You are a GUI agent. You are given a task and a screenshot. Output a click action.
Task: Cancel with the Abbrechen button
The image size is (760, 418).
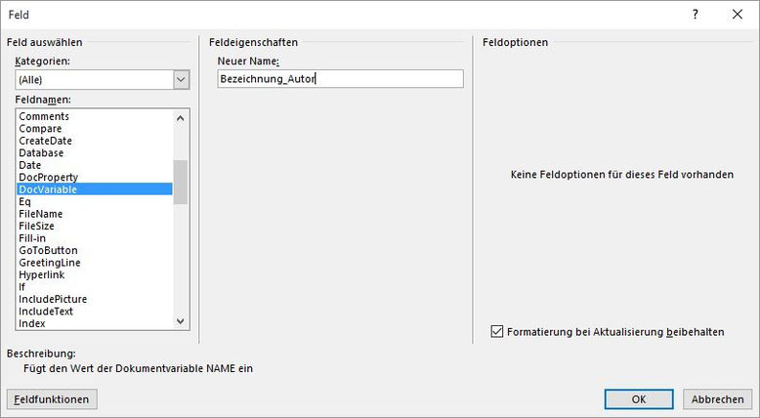(x=717, y=399)
